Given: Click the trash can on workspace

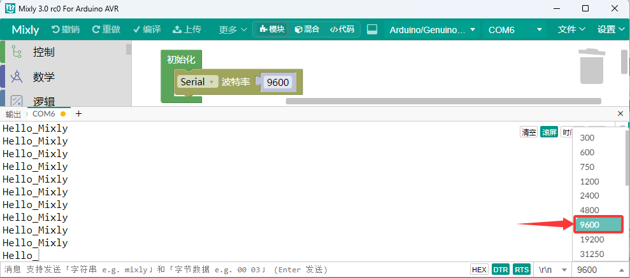Looking at the screenshot, I should 591,66.
